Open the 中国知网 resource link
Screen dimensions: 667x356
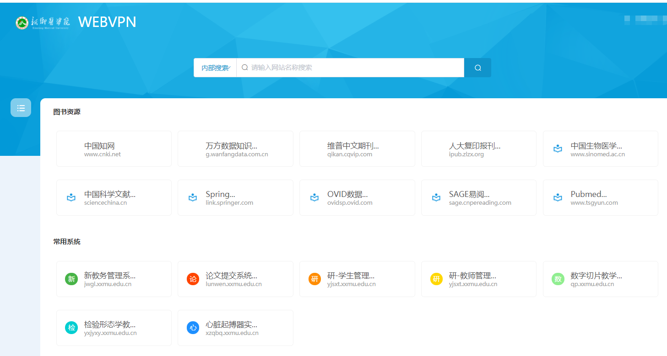click(114, 149)
